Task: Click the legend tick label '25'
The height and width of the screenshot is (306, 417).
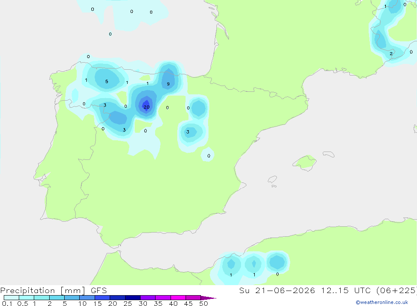Action: [x=128, y=303]
